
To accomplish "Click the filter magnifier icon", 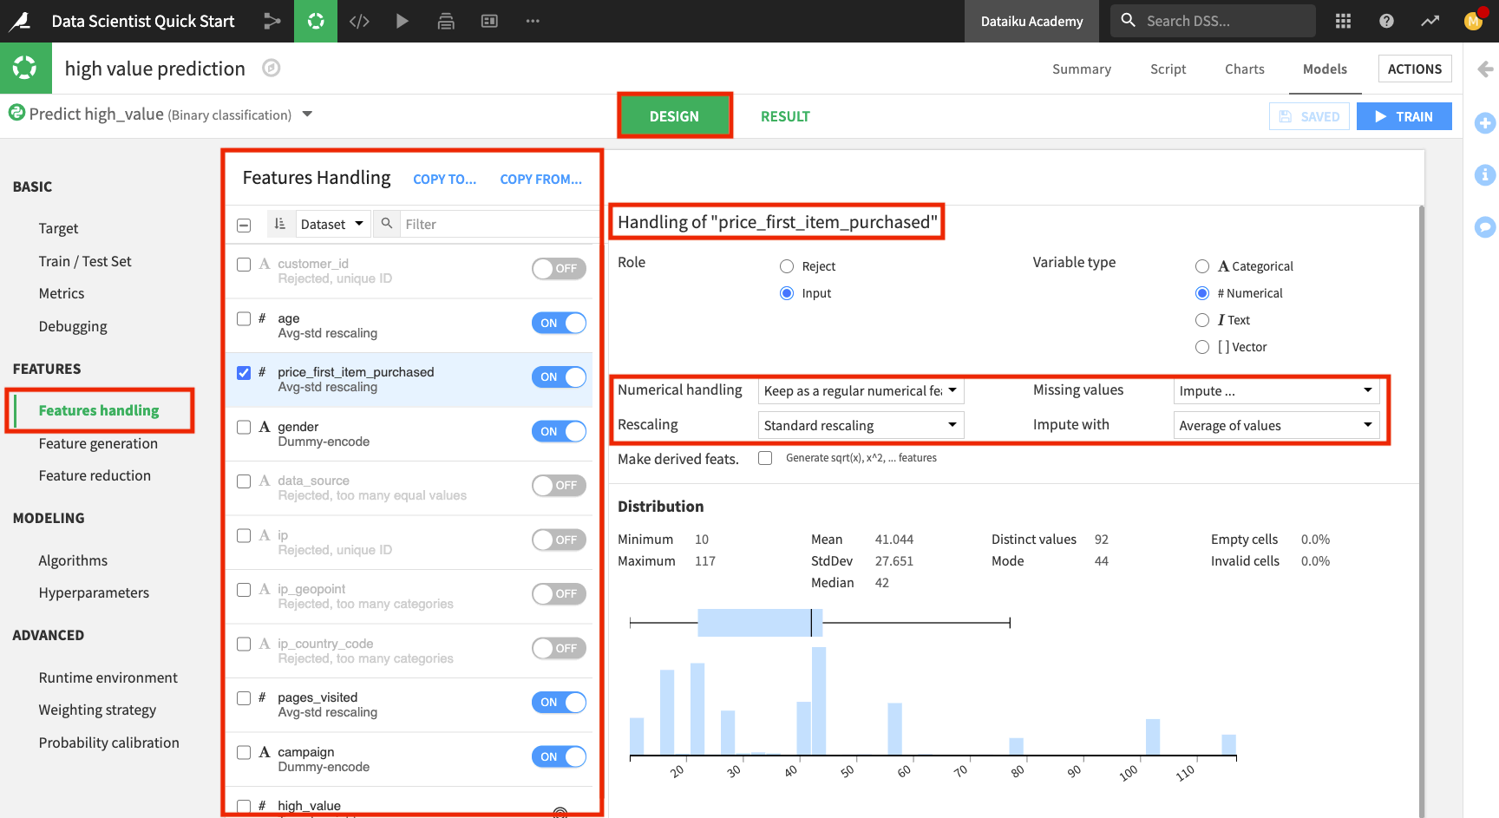I will click(x=387, y=224).
